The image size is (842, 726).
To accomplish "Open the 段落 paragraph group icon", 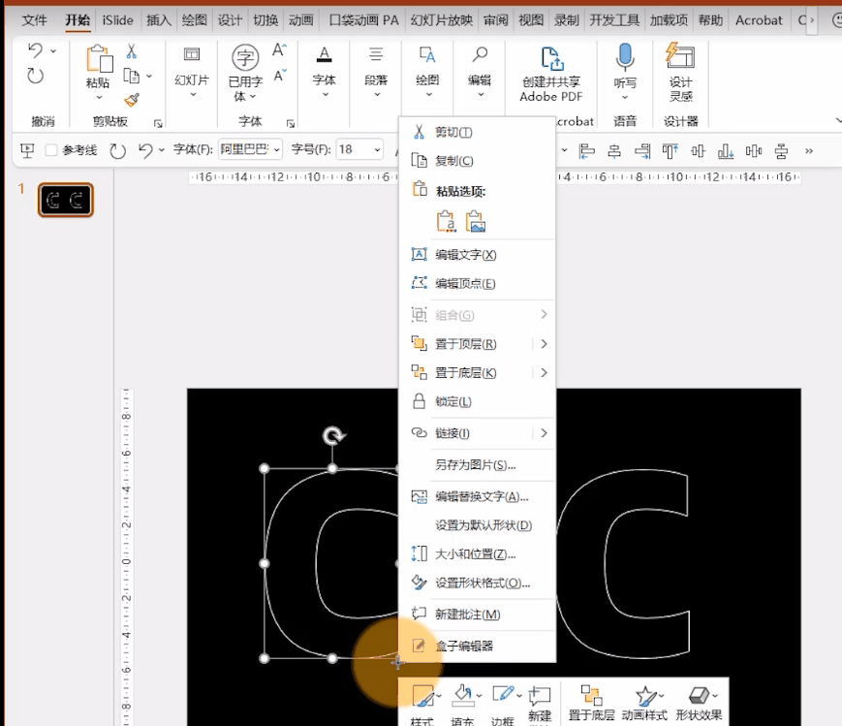I will pyautogui.click(x=376, y=54).
